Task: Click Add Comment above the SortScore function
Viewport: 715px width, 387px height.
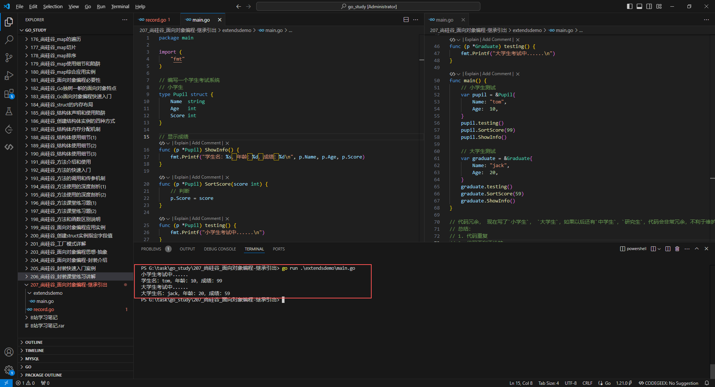Action: [x=206, y=177]
